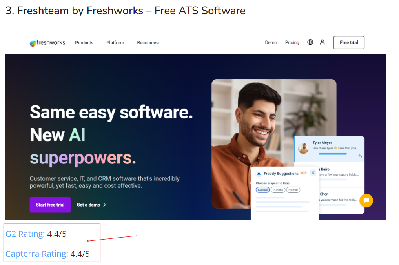
Task: Close the Freddy Suggestions panel
Action: pos(313,173)
